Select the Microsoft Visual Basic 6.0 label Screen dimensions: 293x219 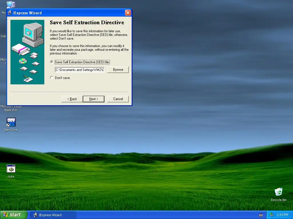(x=11, y=108)
